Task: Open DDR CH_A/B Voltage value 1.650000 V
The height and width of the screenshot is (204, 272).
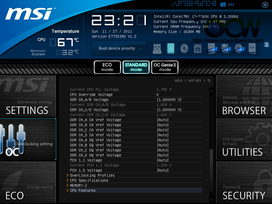Action: point(169,100)
